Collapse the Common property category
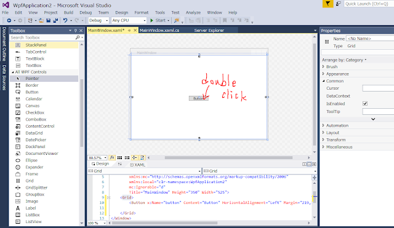This screenshot has width=394, height=228. [x=323, y=81]
